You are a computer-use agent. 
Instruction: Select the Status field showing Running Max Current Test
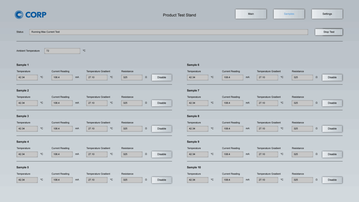point(169,32)
